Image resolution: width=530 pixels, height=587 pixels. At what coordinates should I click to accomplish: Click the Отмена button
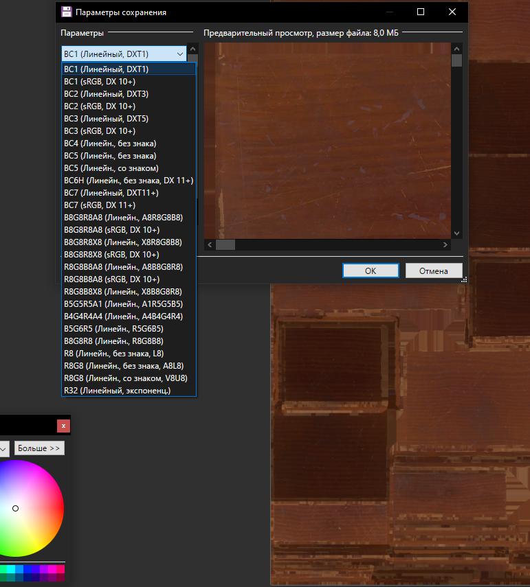coord(433,271)
